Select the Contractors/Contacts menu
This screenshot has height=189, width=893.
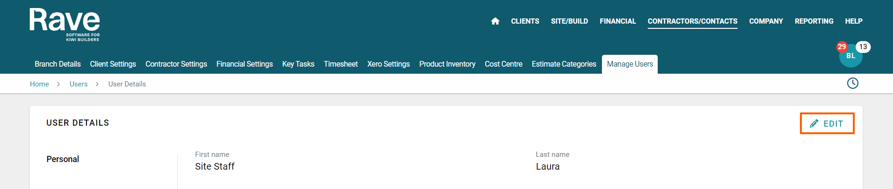692,21
